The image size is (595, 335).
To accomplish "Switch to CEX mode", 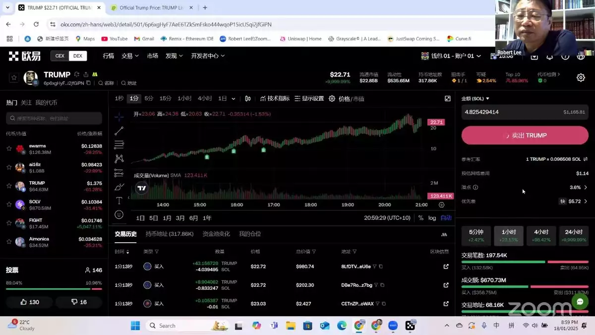I will 60,56.
